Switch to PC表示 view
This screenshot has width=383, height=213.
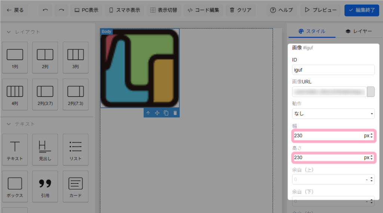pyautogui.click(x=86, y=10)
